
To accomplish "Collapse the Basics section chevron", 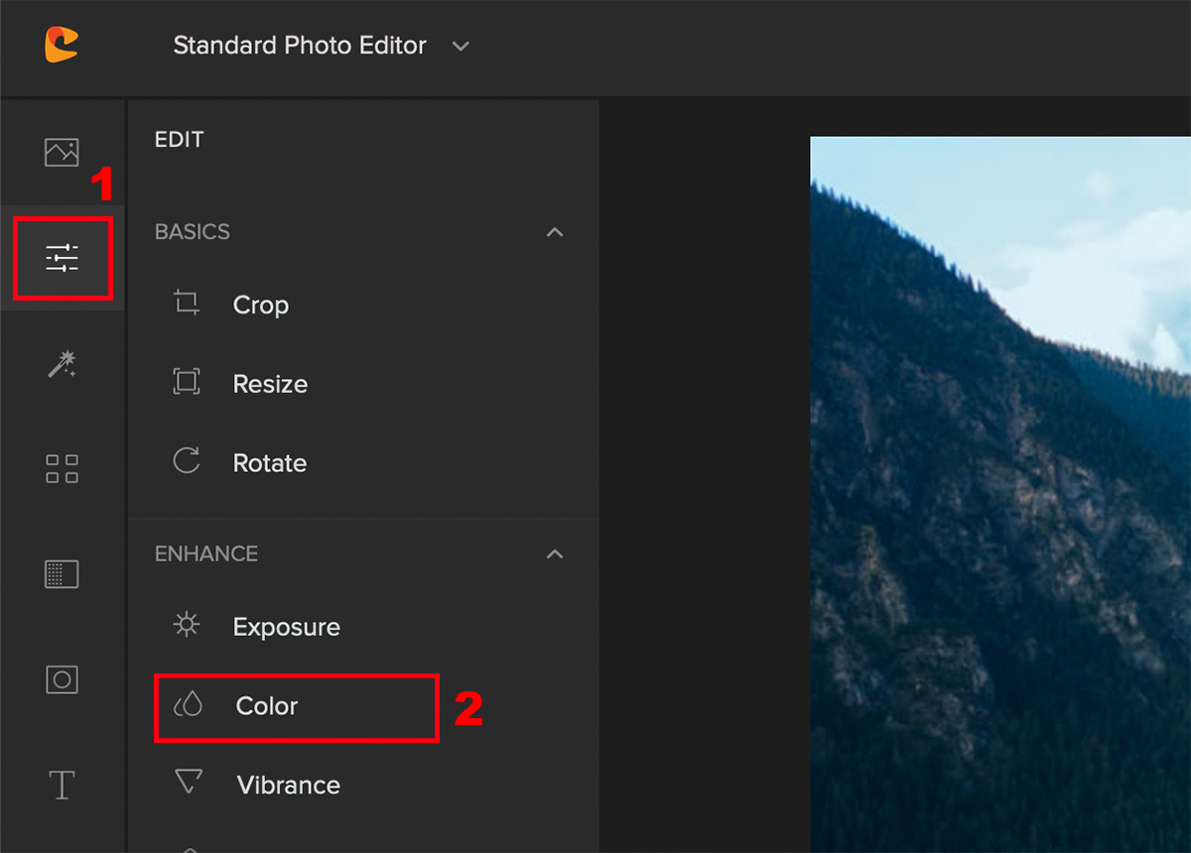I will click(x=555, y=232).
